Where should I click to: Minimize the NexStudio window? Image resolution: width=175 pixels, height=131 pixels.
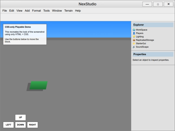pyautogui.click(x=147, y=4)
